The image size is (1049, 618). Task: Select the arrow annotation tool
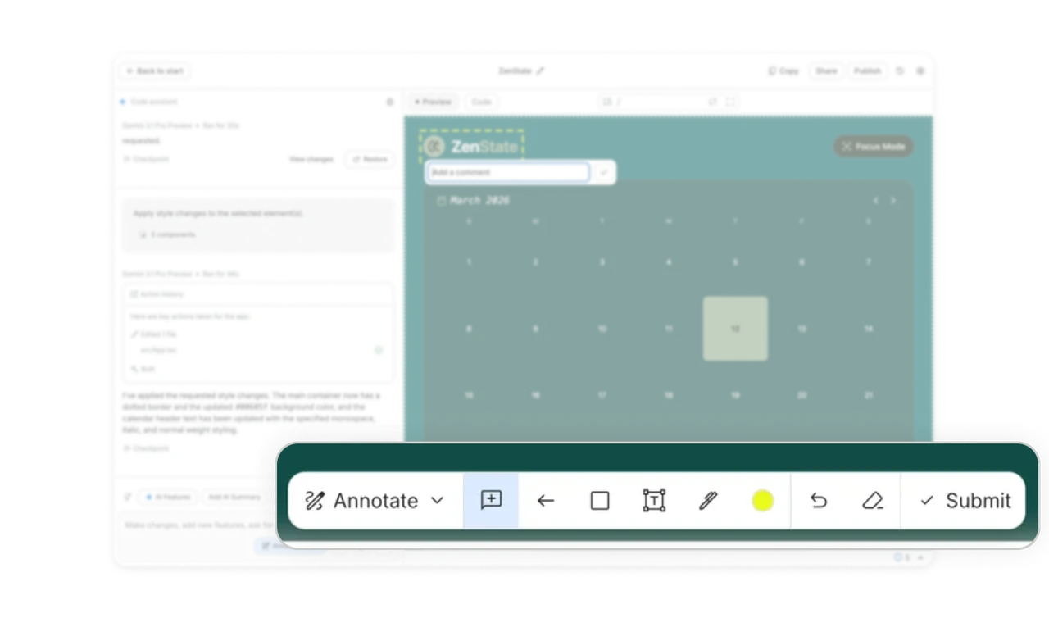(x=545, y=500)
